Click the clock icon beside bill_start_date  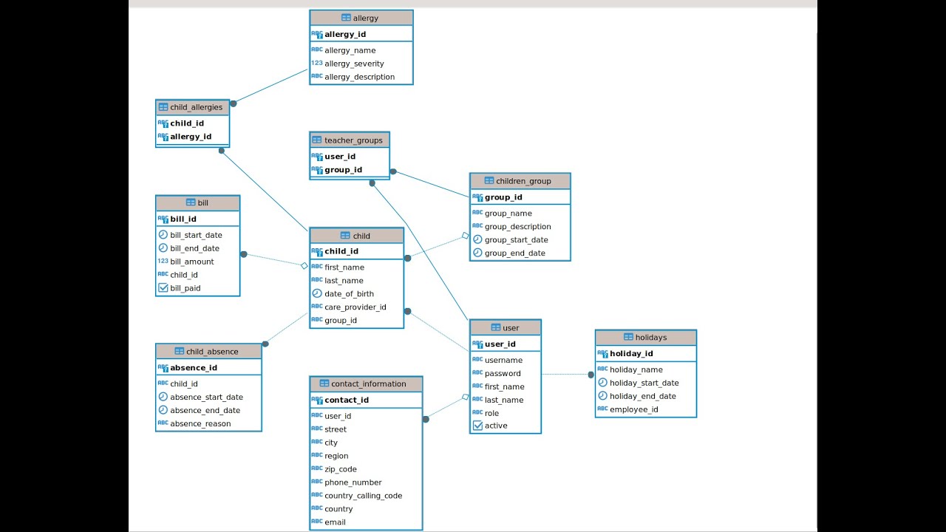click(163, 235)
